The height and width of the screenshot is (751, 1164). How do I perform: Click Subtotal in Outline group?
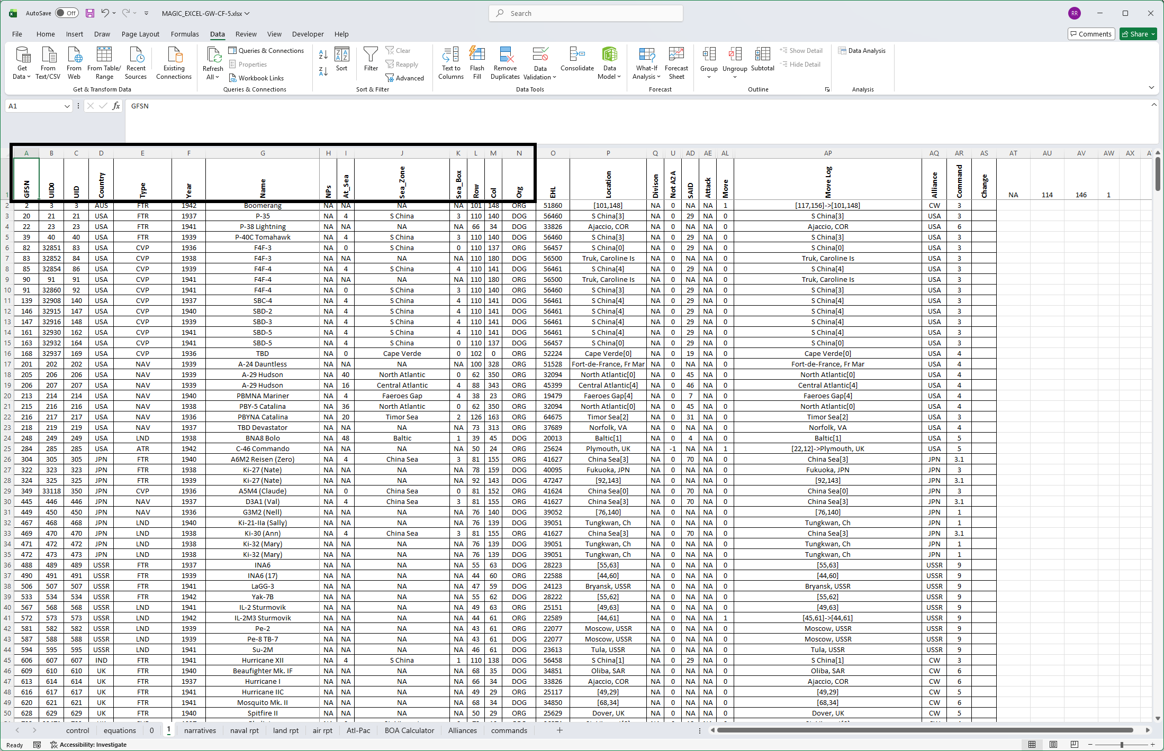click(763, 59)
